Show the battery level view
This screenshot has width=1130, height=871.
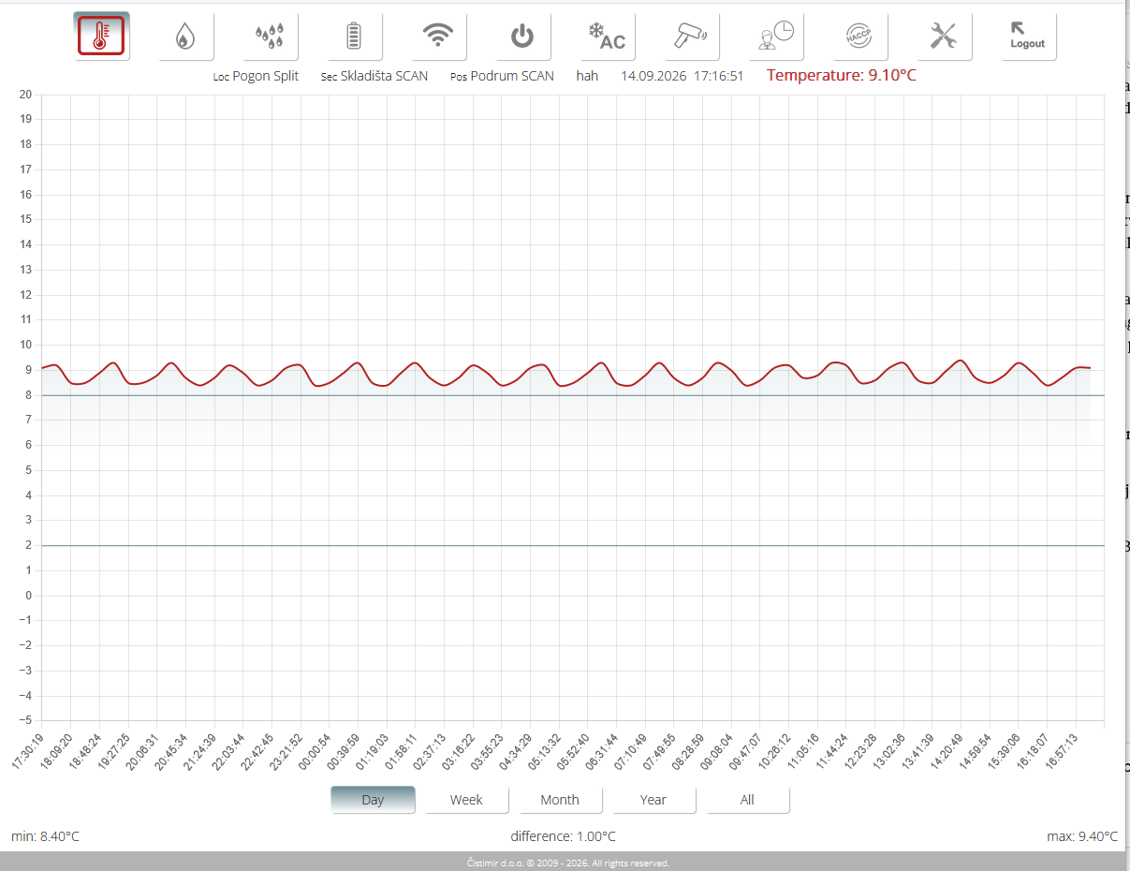point(354,37)
